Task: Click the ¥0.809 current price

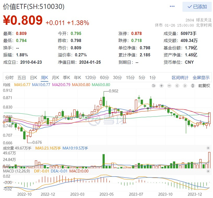Action: 23,20
